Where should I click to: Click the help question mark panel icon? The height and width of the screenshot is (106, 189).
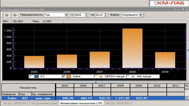[175, 10]
